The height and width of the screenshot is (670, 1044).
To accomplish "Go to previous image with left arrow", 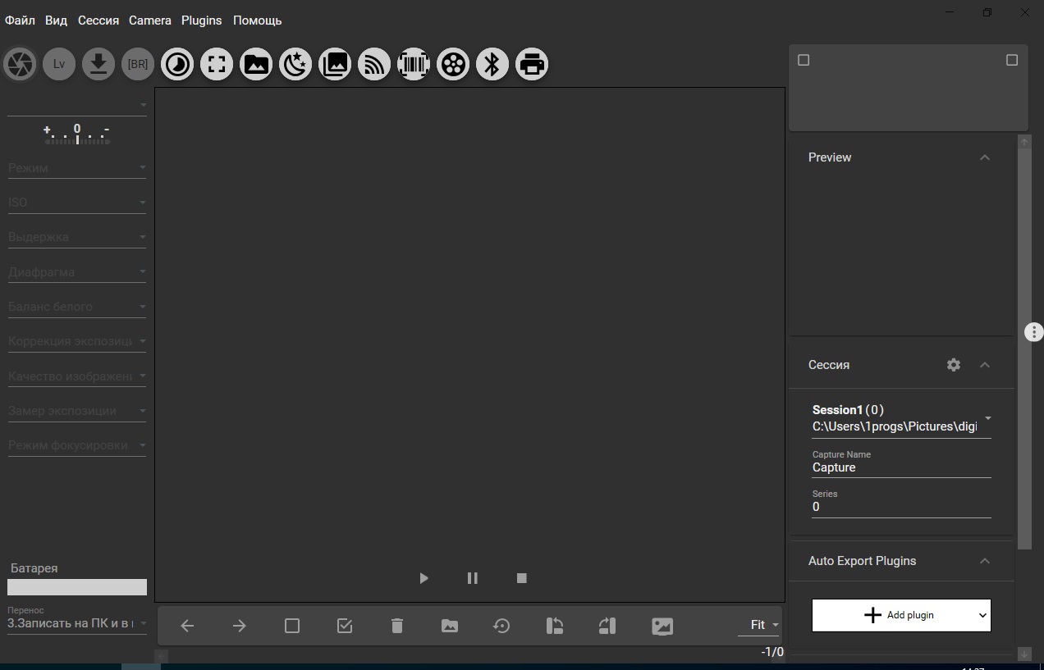I will click(187, 626).
